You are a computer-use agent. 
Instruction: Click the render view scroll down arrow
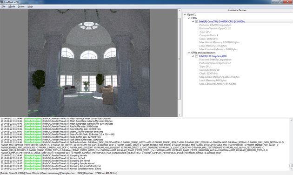(x=180, y=115)
